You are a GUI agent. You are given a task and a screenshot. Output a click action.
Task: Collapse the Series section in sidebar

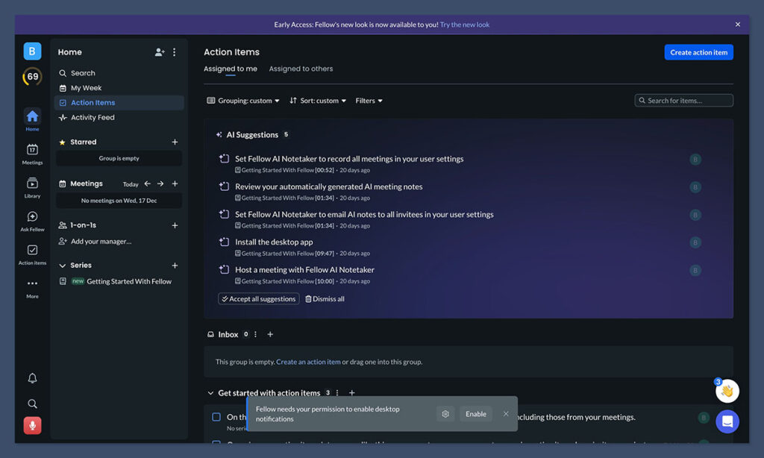click(63, 266)
